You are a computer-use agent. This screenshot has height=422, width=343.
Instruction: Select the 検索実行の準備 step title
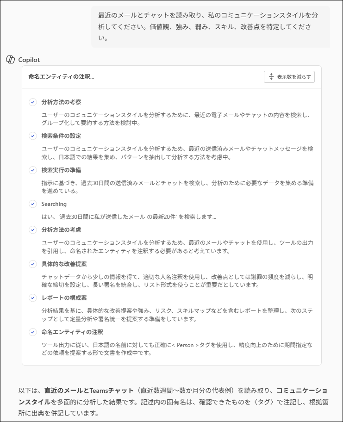tap(61, 170)
